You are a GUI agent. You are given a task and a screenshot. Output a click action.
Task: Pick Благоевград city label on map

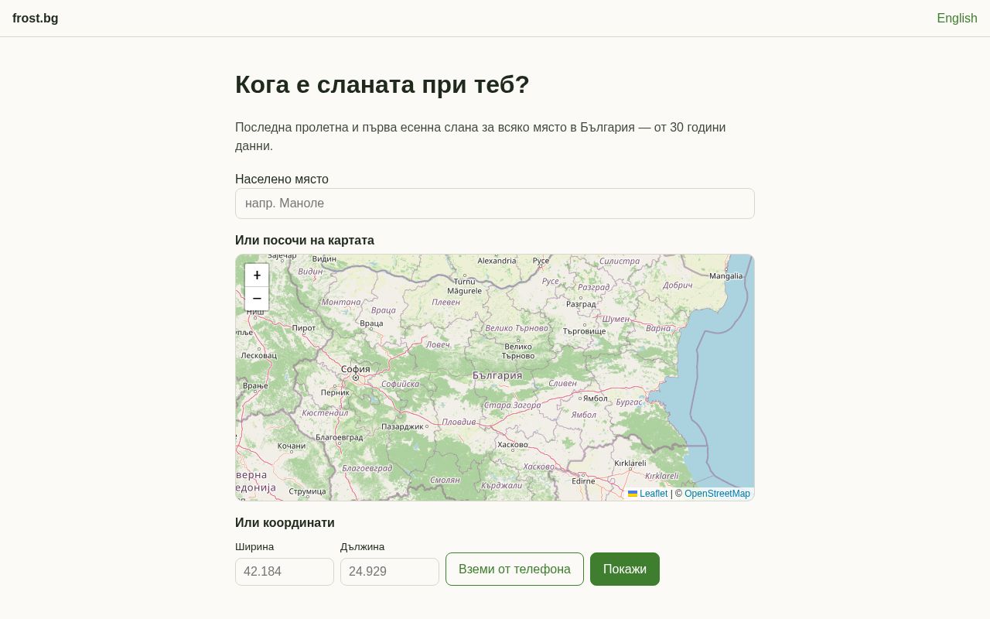point(339,437)
